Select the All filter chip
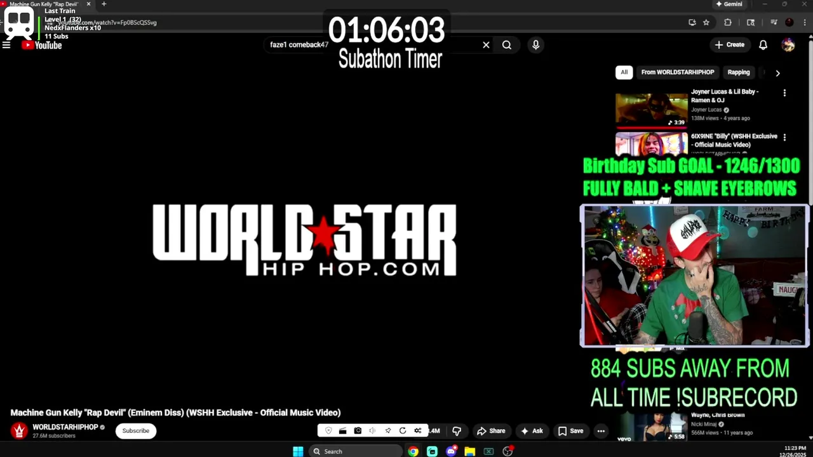Screen dimensions: 813x457 click(x=624, y=72)
